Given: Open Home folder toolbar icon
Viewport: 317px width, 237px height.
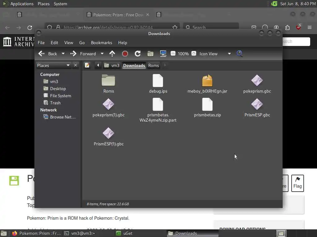Looking at the screenshot, I should coord(150,54).
